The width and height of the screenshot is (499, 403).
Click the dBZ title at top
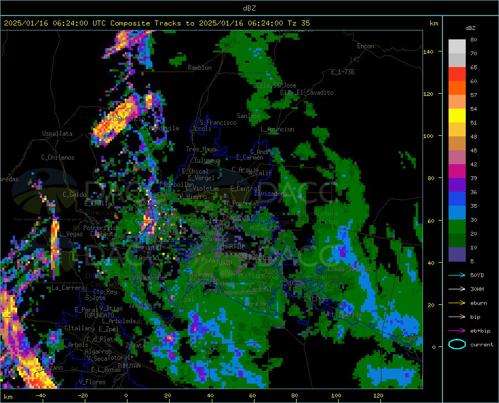249,8
